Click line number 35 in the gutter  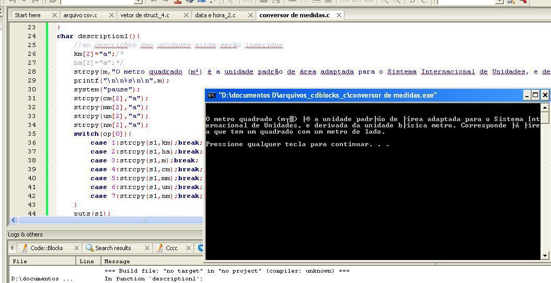pos(31,134)
